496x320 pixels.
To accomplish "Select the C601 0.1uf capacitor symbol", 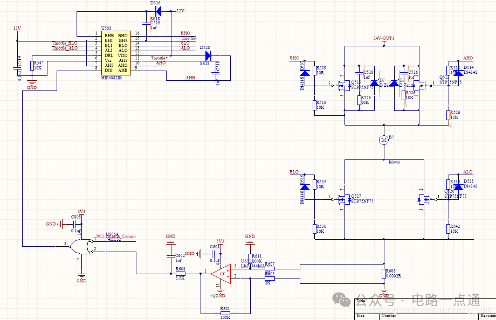I will point(214,254).
